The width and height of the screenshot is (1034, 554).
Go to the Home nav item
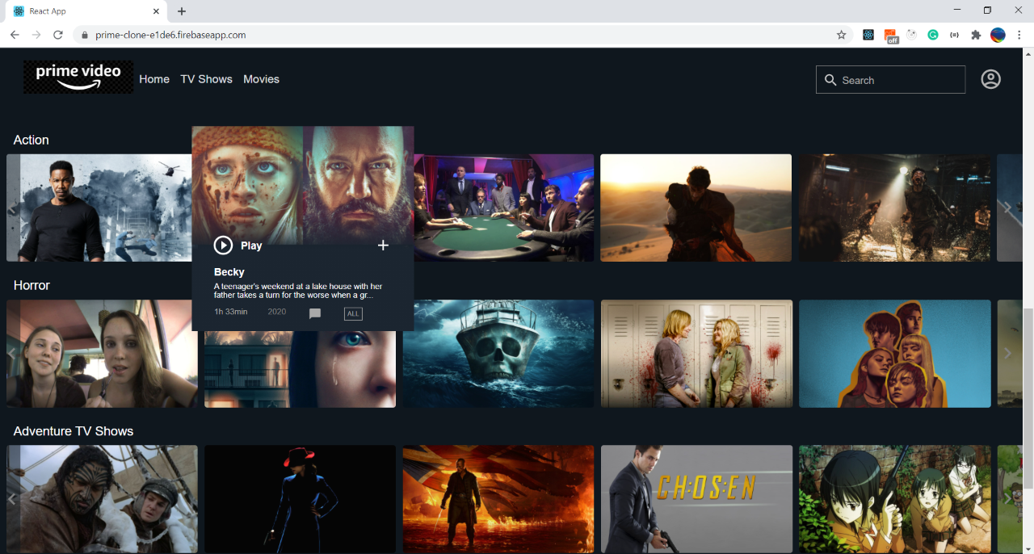pos(154,79)
